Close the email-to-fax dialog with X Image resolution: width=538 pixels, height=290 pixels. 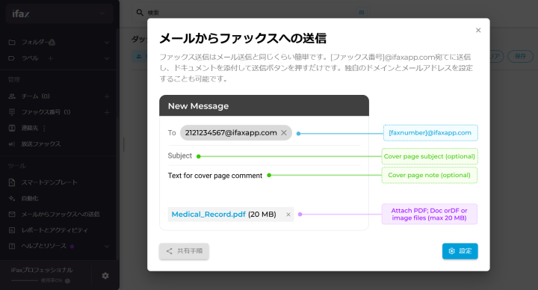pos(478,30)
